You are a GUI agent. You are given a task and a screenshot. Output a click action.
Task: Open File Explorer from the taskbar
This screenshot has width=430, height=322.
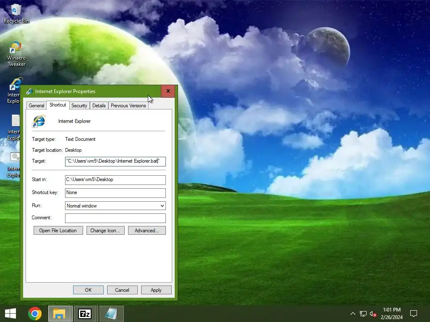(59, 314)
